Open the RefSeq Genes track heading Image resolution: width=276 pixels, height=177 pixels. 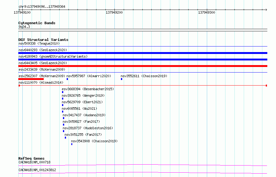coord(31,158)
